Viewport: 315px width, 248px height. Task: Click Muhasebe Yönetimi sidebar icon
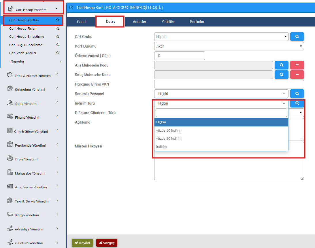click(10, 173)
